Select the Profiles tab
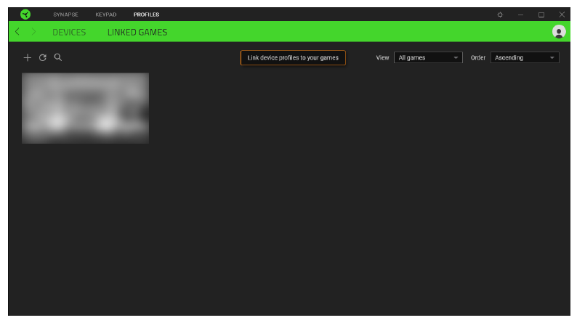This screenshot has height=323, width=577. point(147,15)
